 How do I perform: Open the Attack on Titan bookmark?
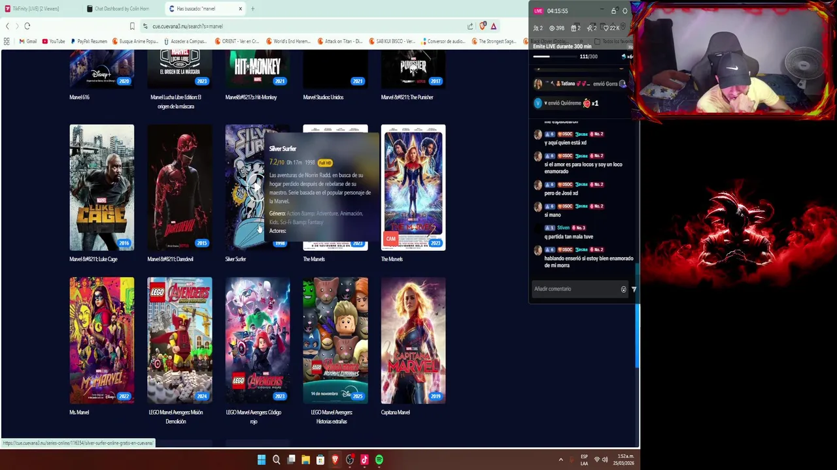coord(340,41)
